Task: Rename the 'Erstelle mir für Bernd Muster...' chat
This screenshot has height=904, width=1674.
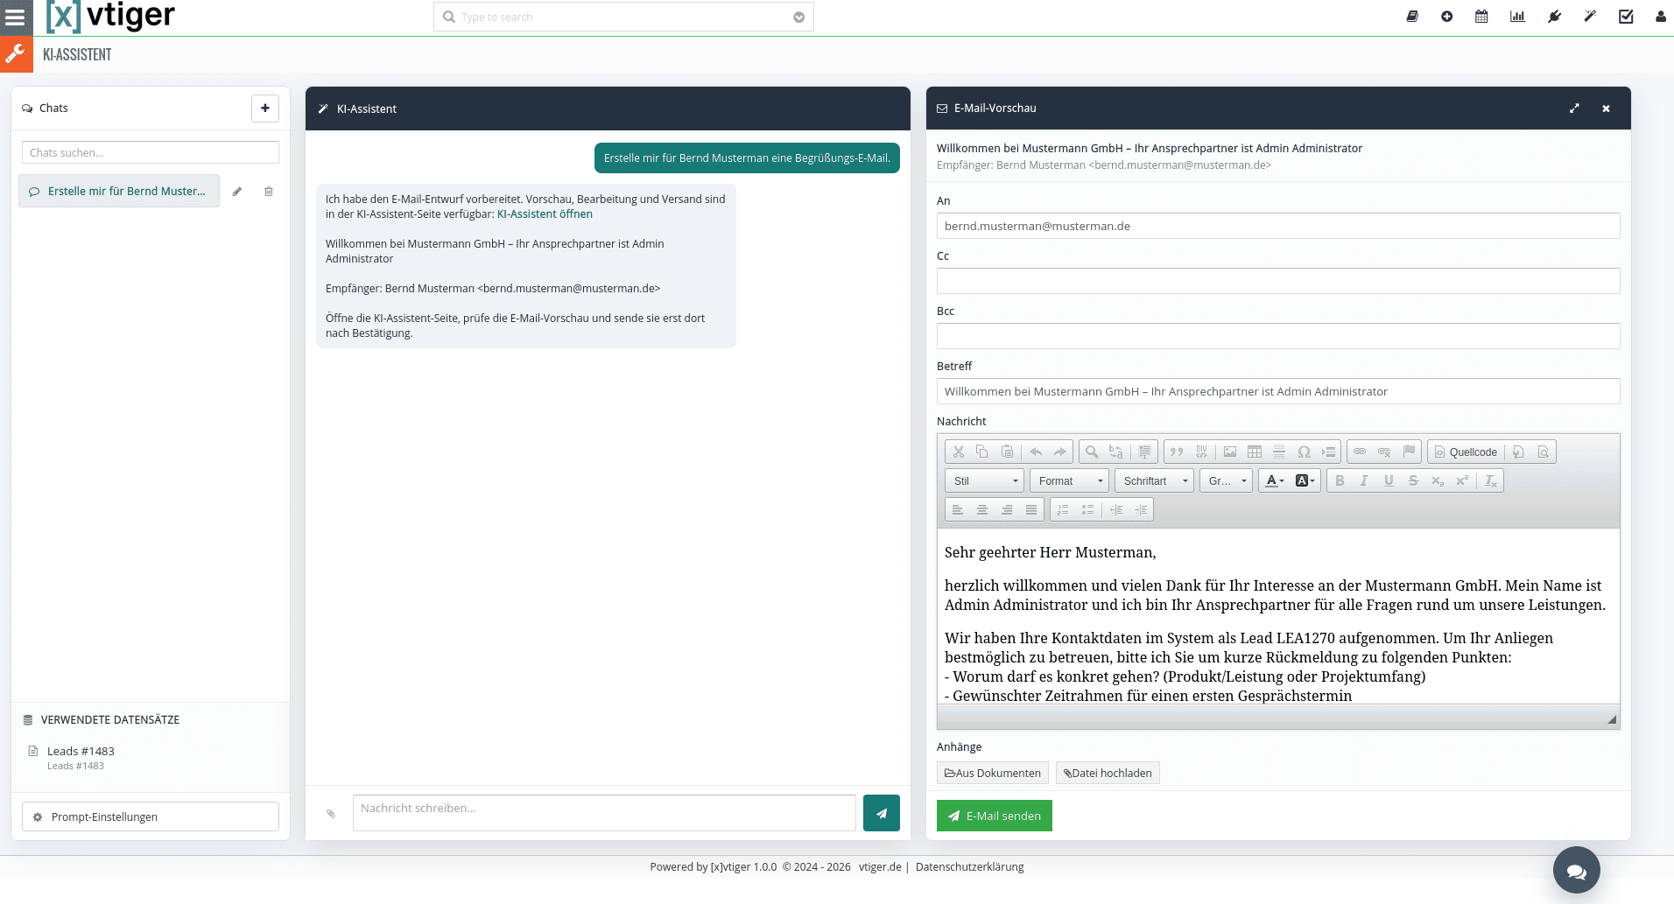Action: (236, 192)
